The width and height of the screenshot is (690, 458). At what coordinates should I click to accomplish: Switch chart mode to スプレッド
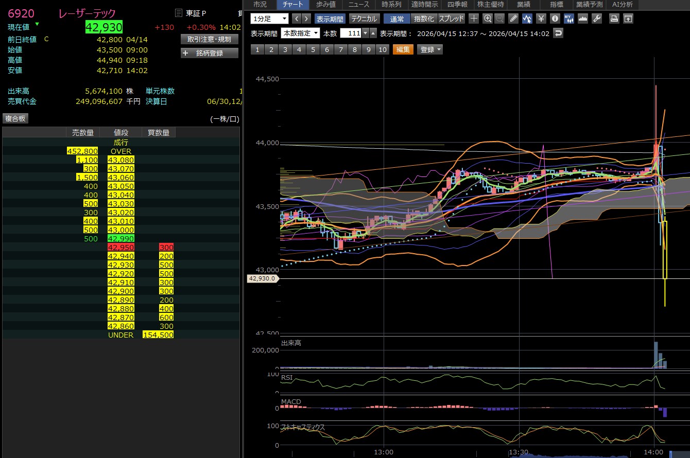pyautogui.click(x=451, y=19)
